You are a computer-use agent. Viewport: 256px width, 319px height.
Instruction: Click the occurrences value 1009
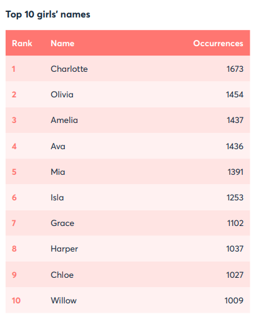click(x=234, y=300)
